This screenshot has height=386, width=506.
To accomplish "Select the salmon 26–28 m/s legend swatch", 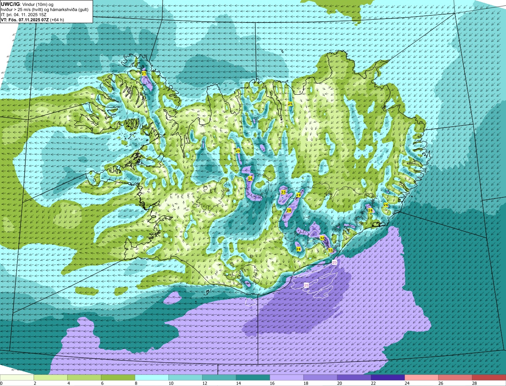I will tap(455, 378).
